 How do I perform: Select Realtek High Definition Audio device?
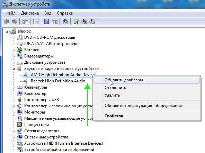coord(58,81)
